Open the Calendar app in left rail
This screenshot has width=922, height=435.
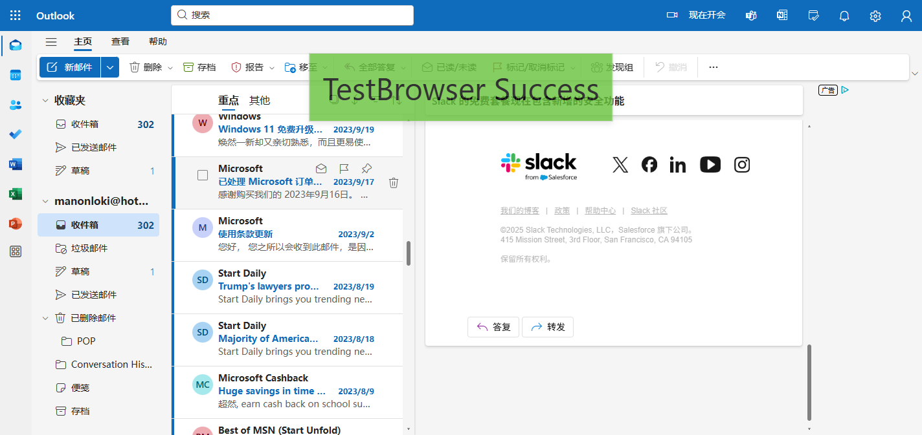16,75
